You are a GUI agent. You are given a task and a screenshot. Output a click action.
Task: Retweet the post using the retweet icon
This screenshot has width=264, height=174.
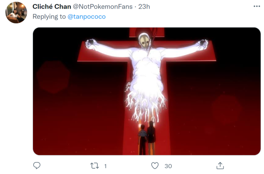tap(94, 165)
